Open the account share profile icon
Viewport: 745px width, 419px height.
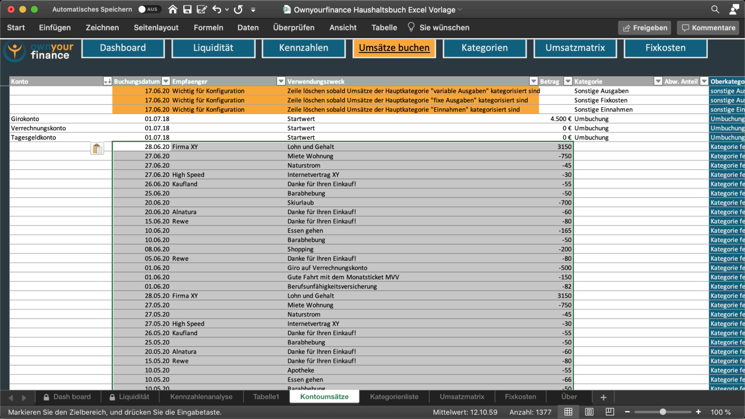(x=734, y=9)
